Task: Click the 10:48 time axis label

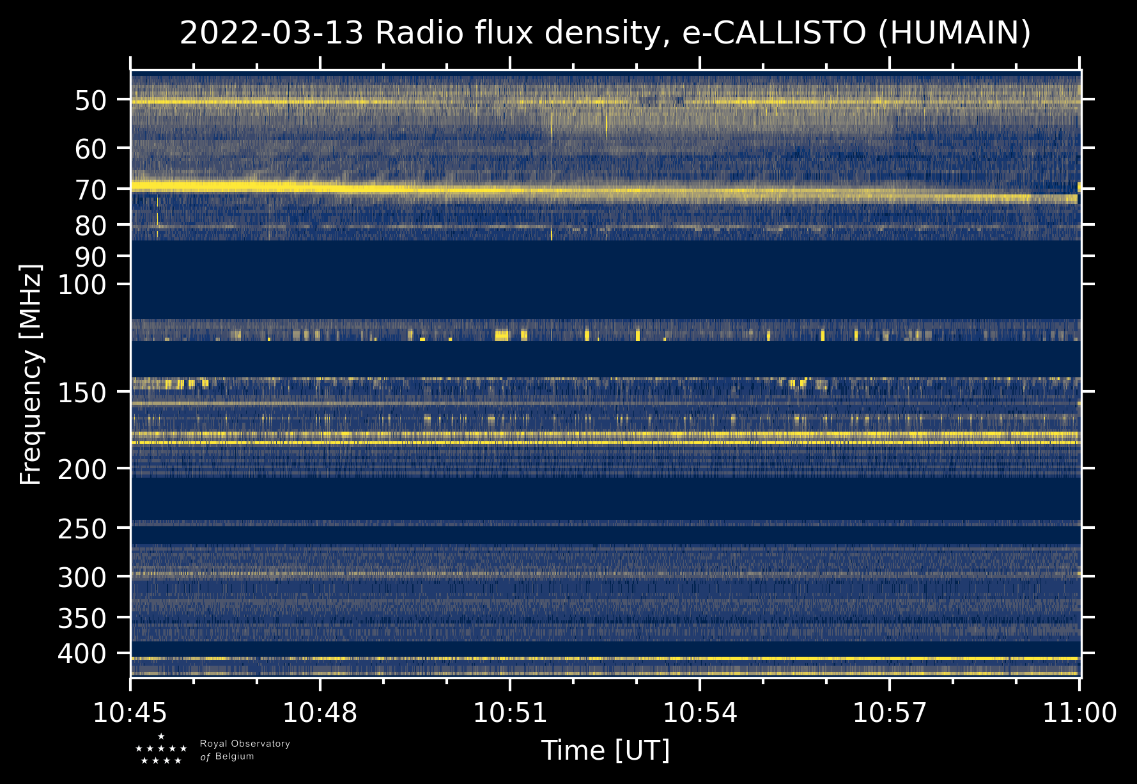Action: point(320,712)
